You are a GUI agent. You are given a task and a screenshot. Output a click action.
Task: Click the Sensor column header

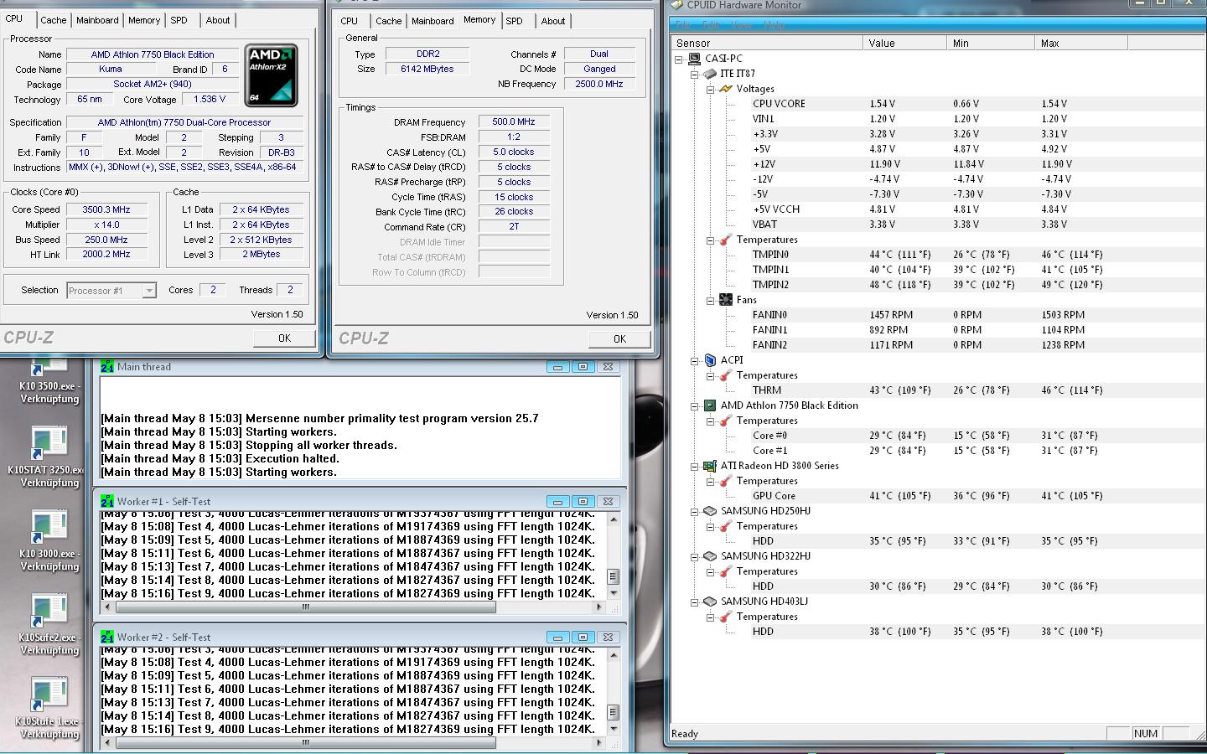(x=767, y=43)
